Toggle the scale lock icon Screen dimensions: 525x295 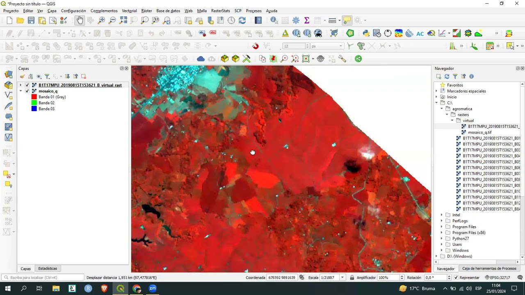point(352,277)
